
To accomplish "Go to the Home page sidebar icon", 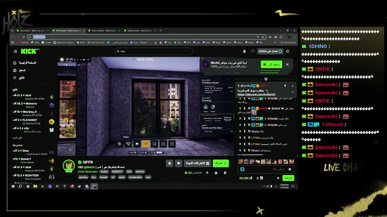I will pyautogui.click(x=15, y=63).
